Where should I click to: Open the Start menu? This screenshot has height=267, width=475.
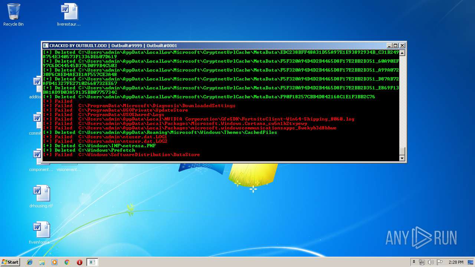(10, 262)
